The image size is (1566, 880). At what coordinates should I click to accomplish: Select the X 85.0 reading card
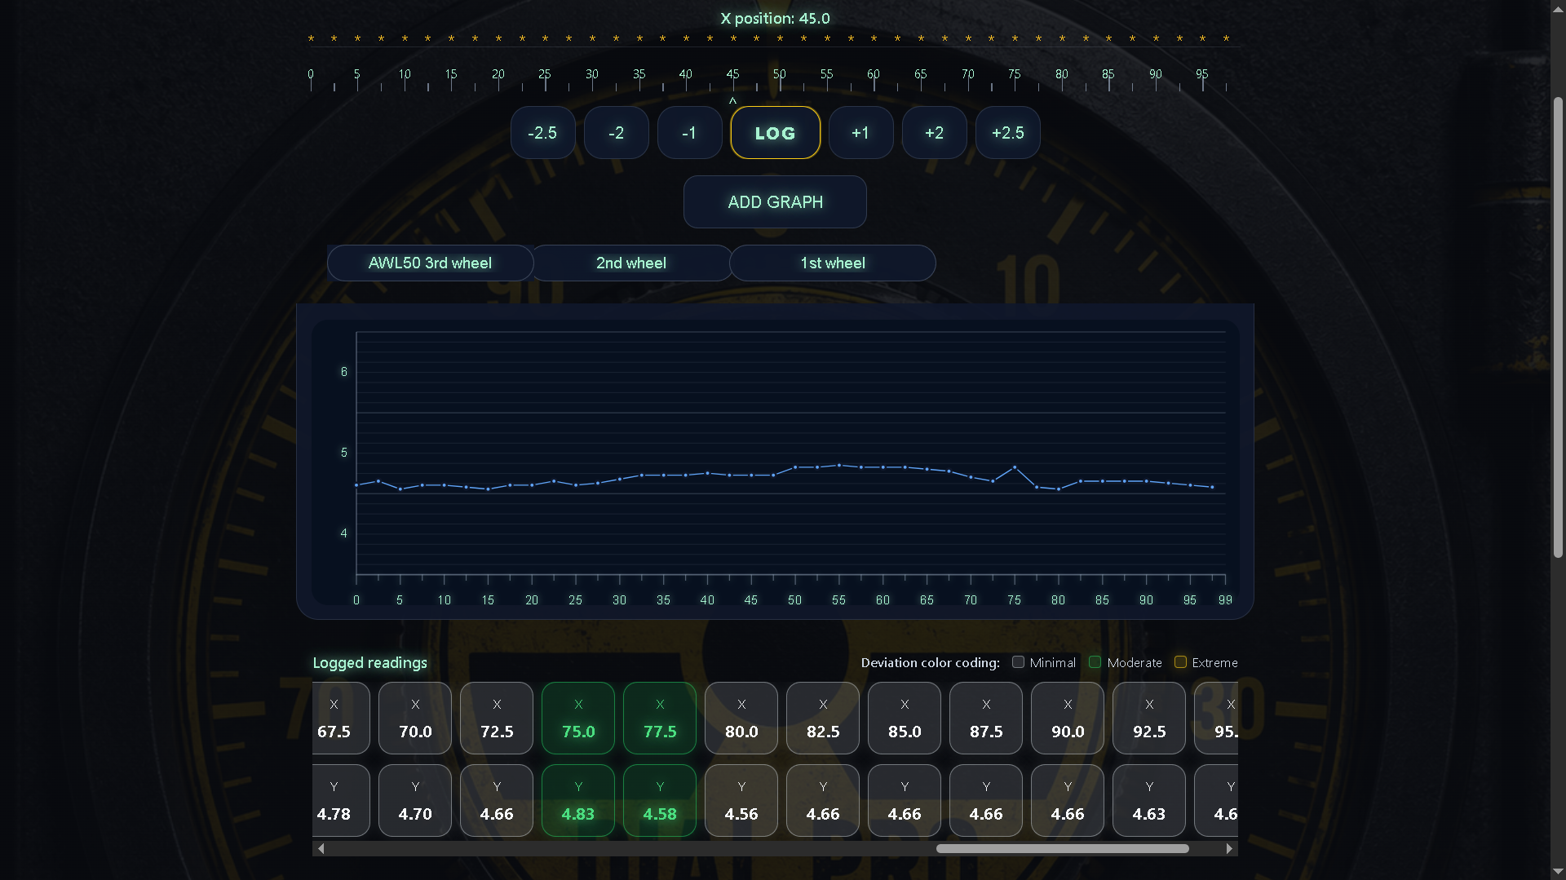[905, 719]
